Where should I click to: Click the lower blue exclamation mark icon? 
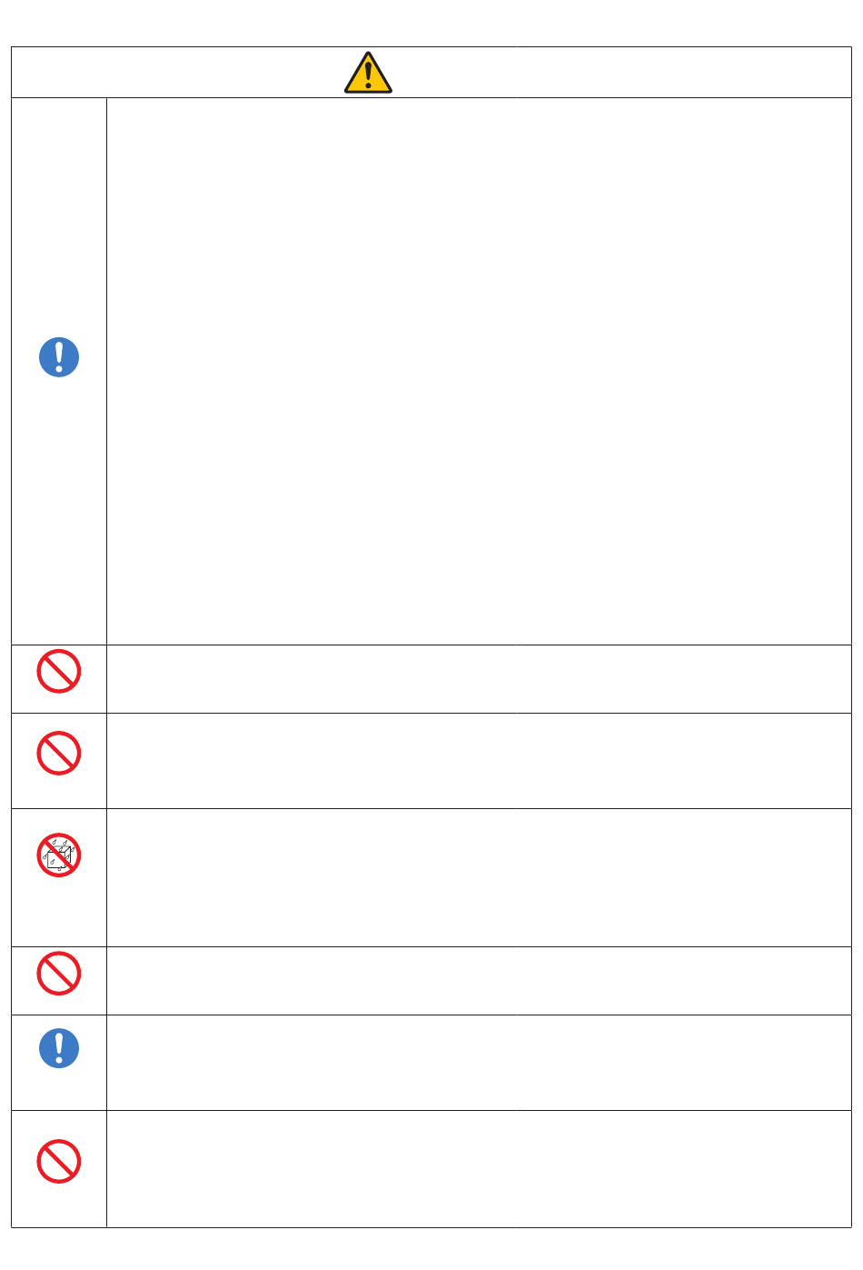59,1048
